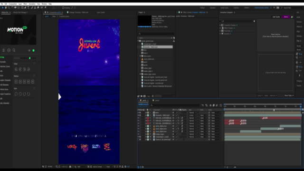Switch to Footage Fireworks viewer tab
Image resolution: width=304 pixels, height=171 pixels.
[79, 12]
